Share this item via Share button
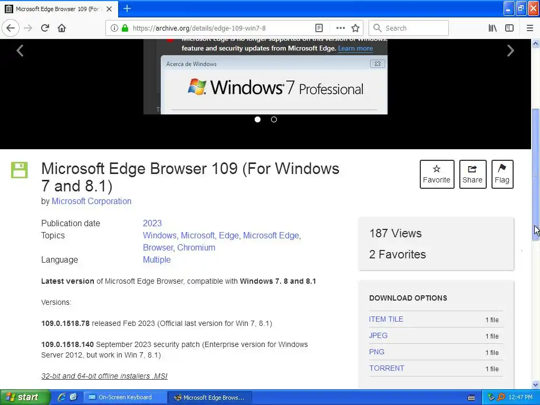The width and height of the screenshot is (540, 405). (x=472, y=174)
